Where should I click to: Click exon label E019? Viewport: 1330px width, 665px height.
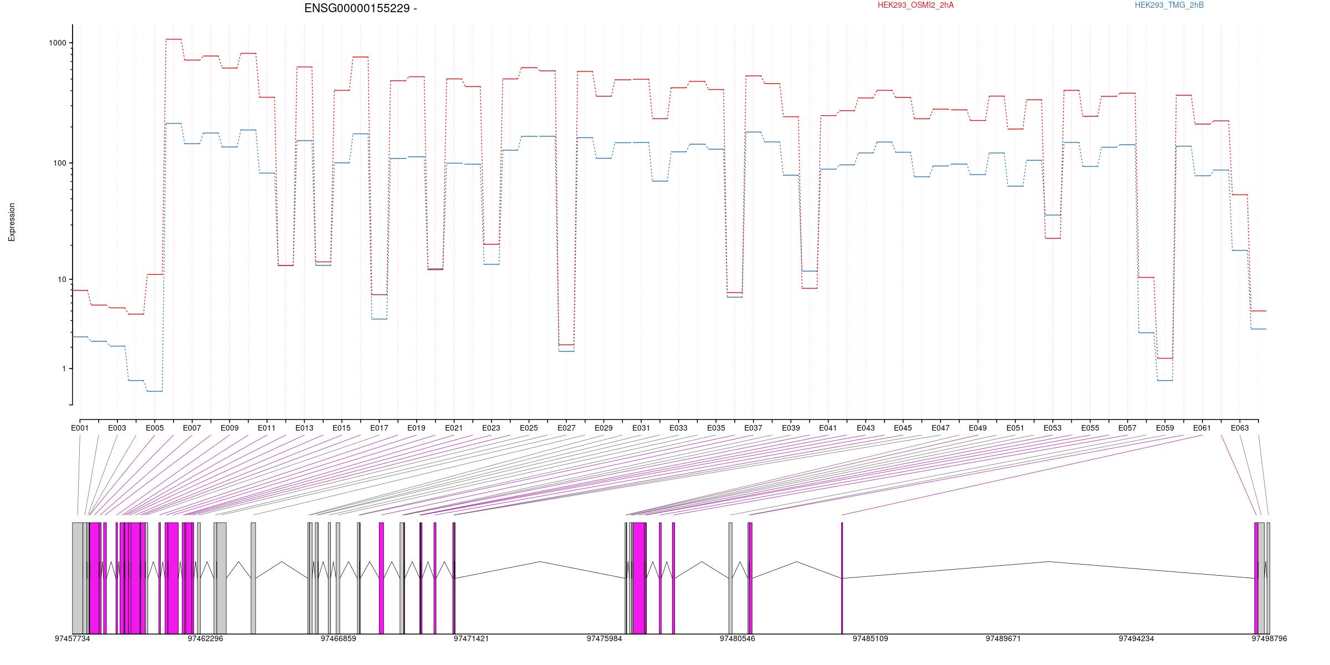[416, 428]
